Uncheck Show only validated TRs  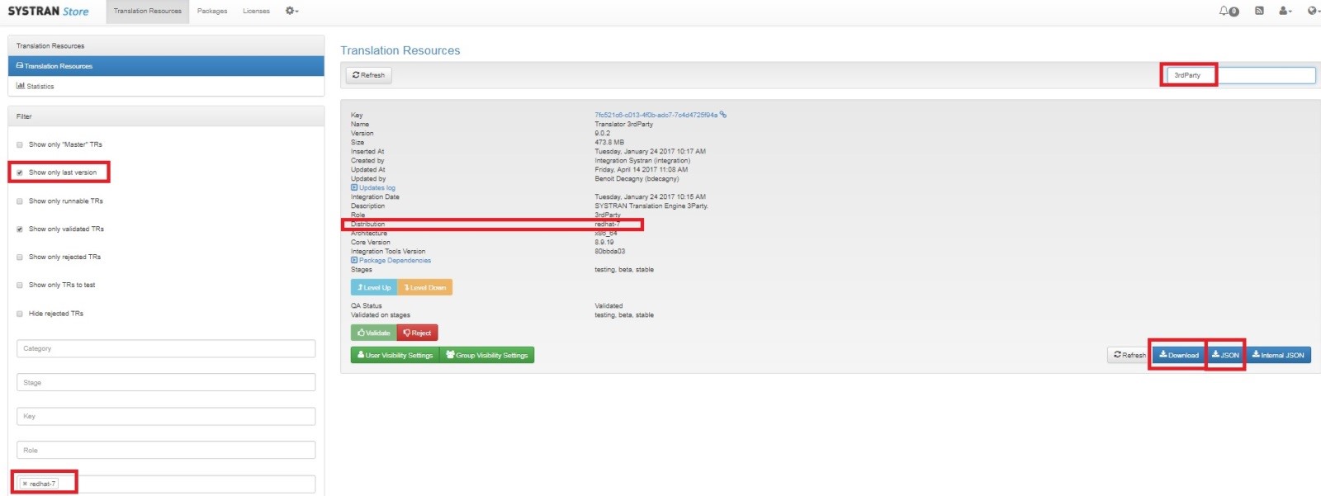[x=20, y=229]
